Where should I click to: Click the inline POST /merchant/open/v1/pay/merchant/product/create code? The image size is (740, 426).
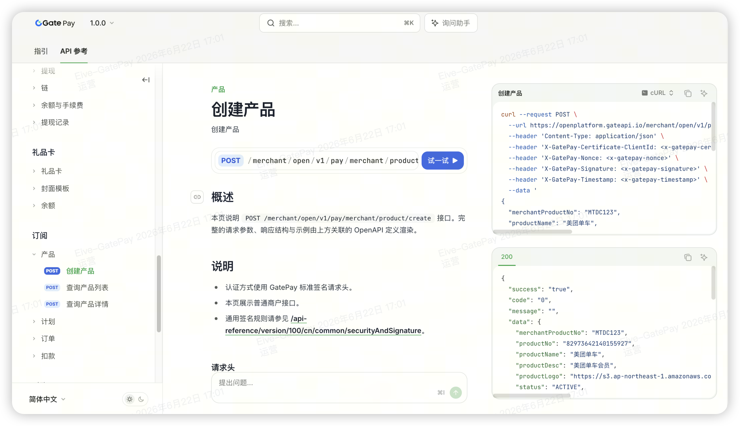338,218
